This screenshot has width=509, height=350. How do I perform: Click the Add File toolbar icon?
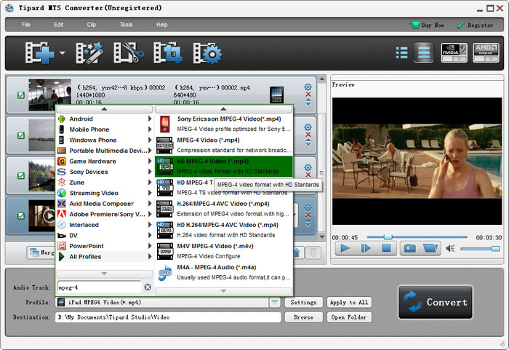tap(39, 52)
